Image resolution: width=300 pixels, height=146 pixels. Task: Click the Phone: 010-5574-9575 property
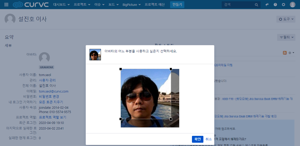click(x=55, y=112)
